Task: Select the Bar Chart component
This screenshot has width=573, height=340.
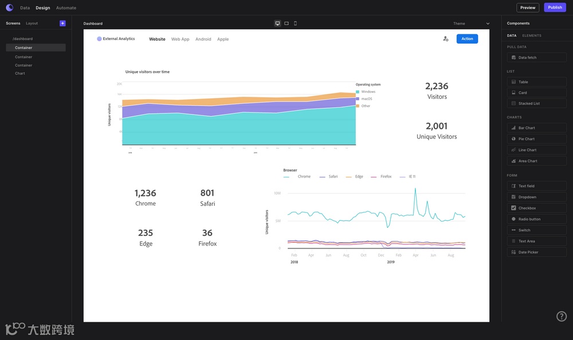Action: click(536, 128)
